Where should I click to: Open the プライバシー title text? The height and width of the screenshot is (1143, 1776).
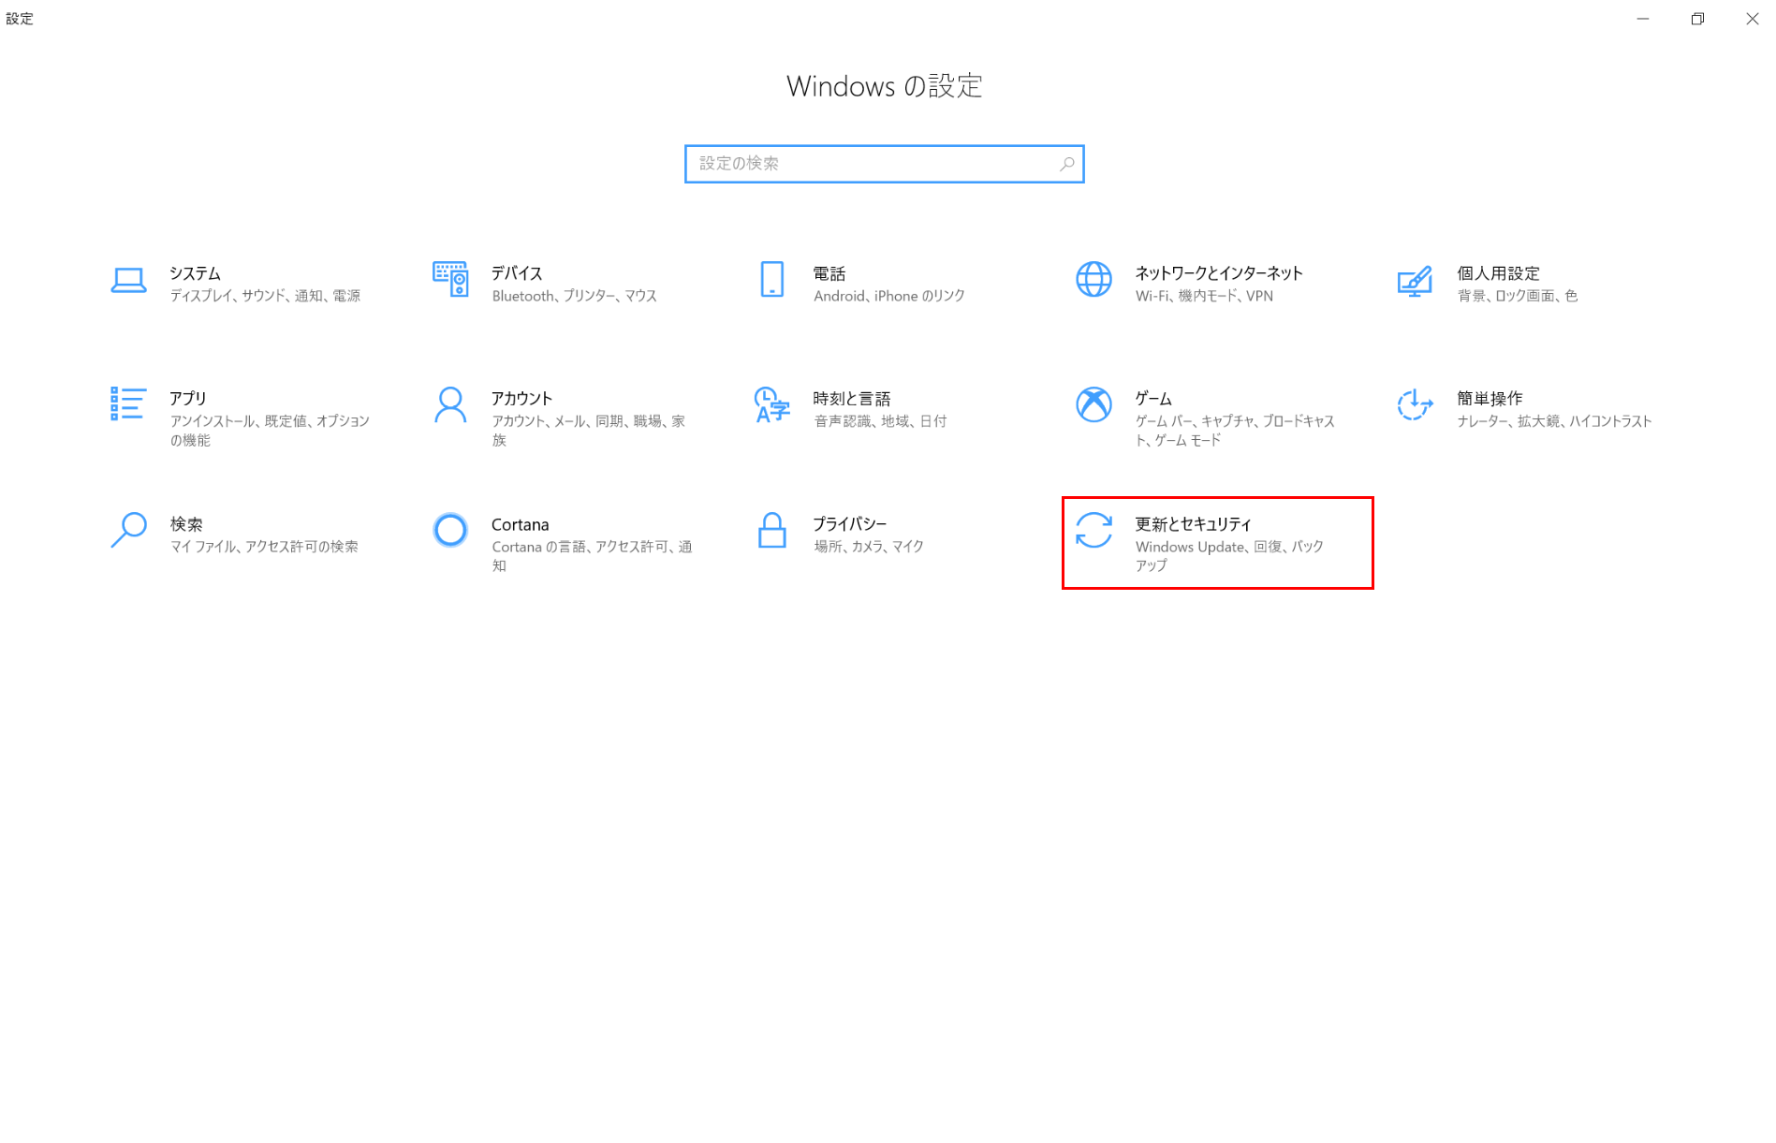click(x=849, y=524)
